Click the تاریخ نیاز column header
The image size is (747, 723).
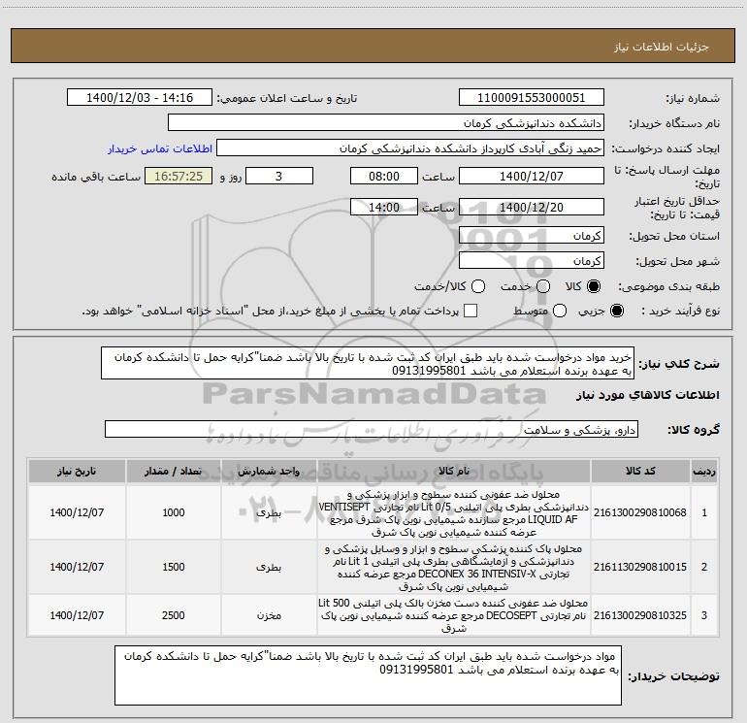click(77, 471)
